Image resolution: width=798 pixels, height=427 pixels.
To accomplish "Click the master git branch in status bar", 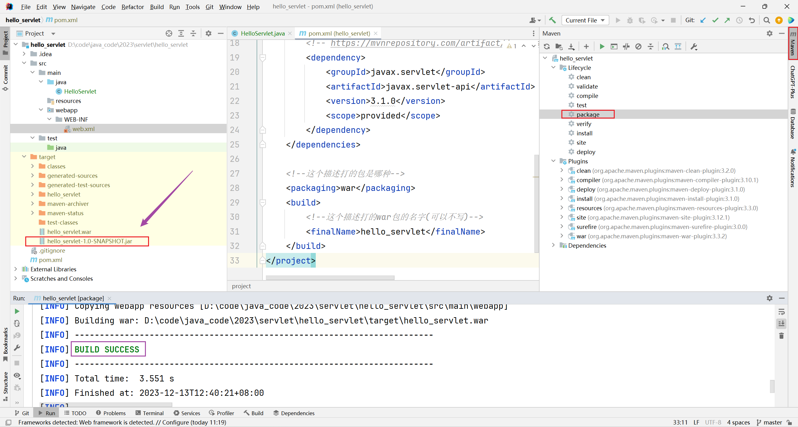I will (769, 422).
